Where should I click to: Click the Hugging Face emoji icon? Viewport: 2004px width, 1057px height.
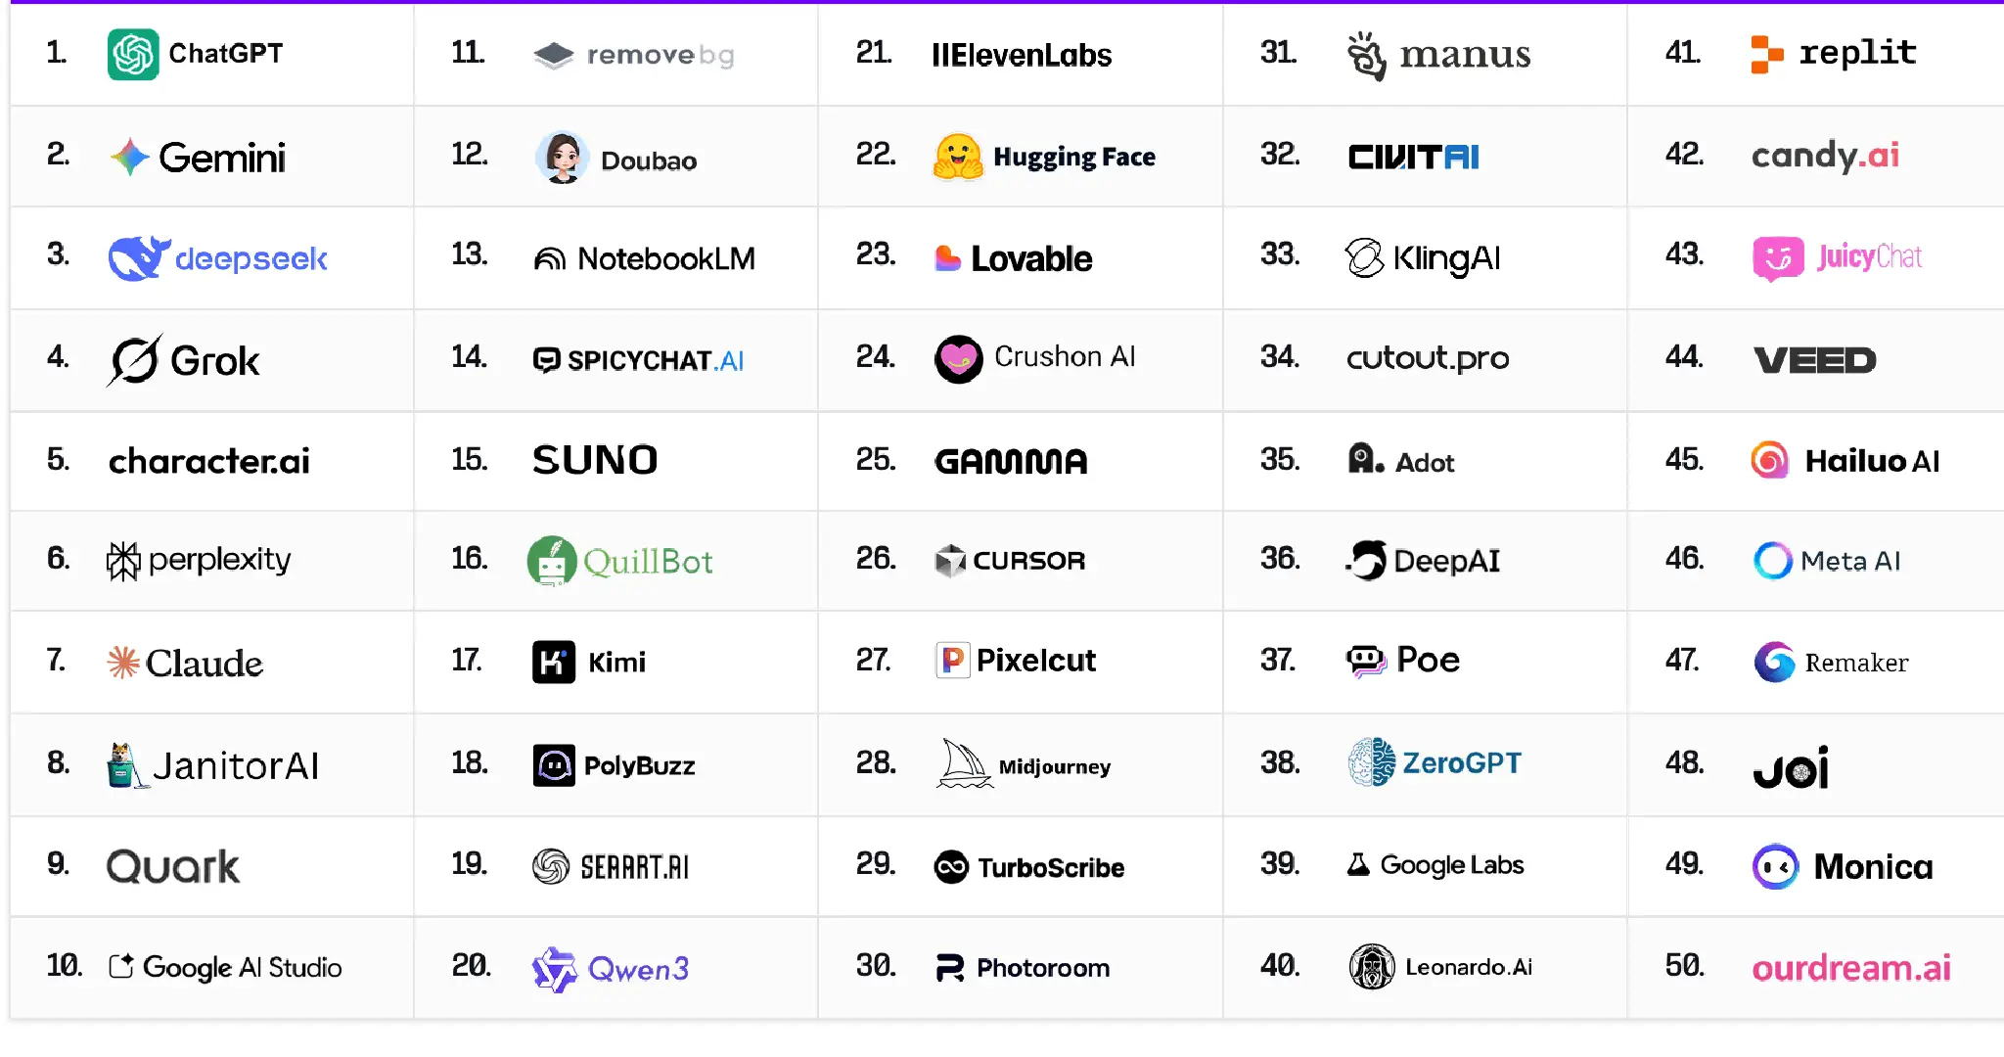click(x=958, y=157)
